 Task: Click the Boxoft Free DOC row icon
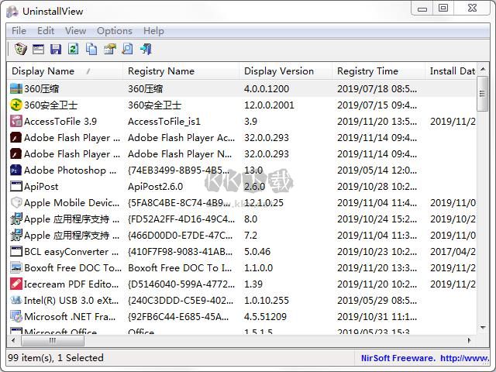16,267
